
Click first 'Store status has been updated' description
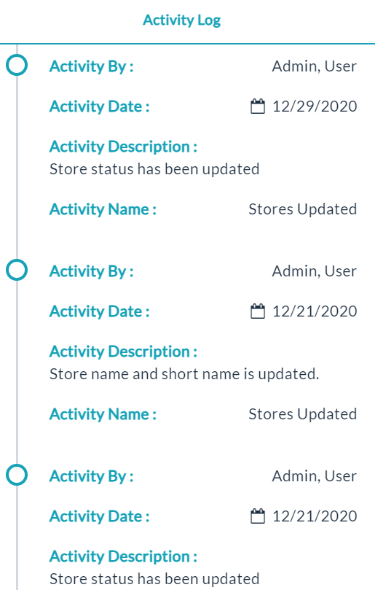(154, 169)
